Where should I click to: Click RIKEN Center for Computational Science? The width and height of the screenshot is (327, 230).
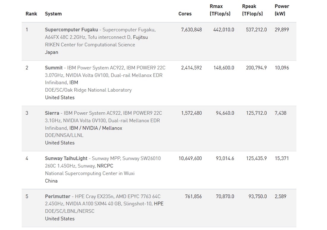[x=90, y=45]
